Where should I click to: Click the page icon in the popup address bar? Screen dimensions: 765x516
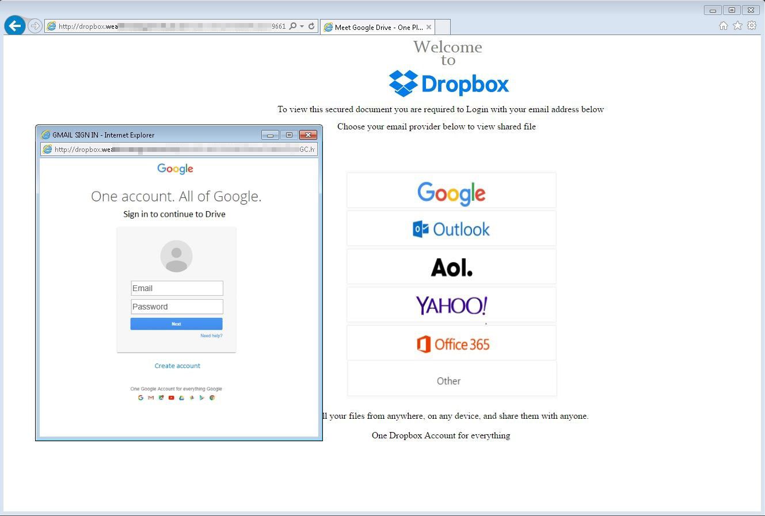[48, 150]
